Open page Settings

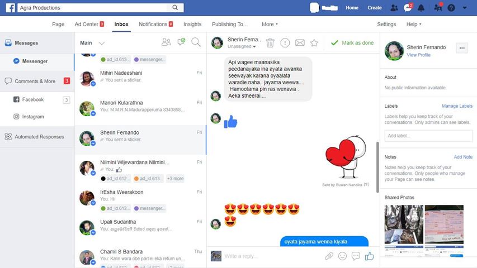pyautogui.click(x=386, y=25)
